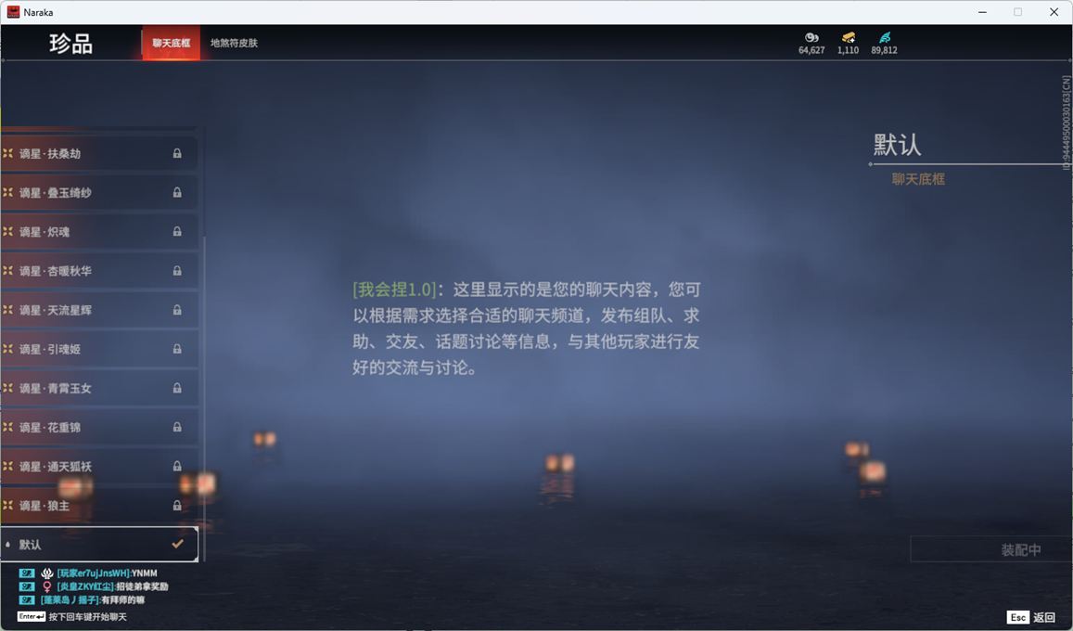
Task: Click channel badge on 有拜师的嘛 message
Action: coord(27,600)
